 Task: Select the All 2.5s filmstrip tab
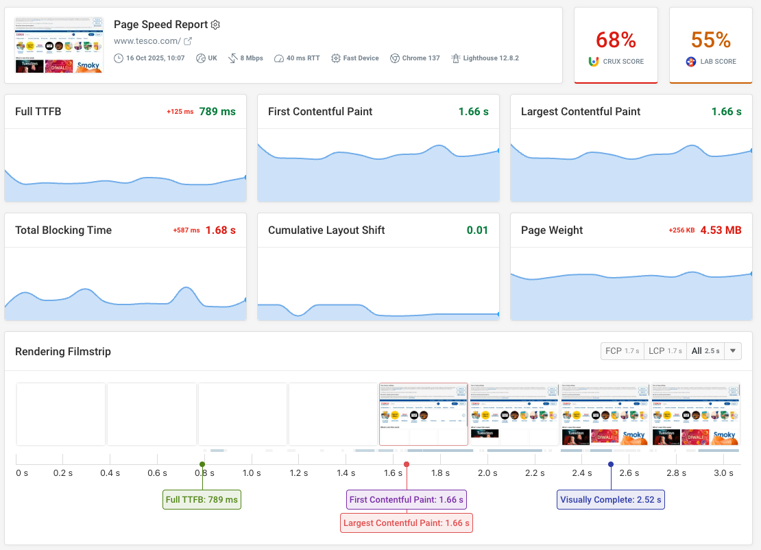coord(705,350)
